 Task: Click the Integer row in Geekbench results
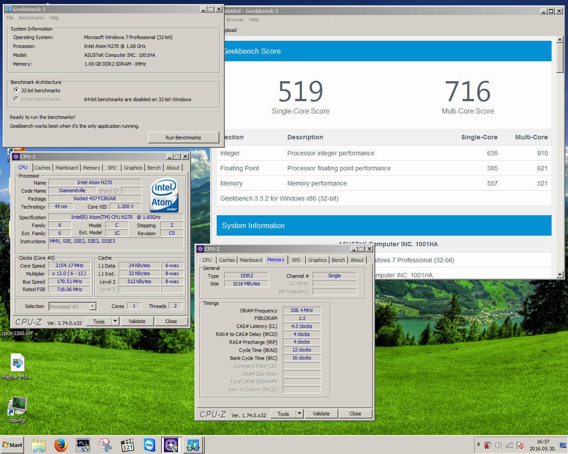384,153
